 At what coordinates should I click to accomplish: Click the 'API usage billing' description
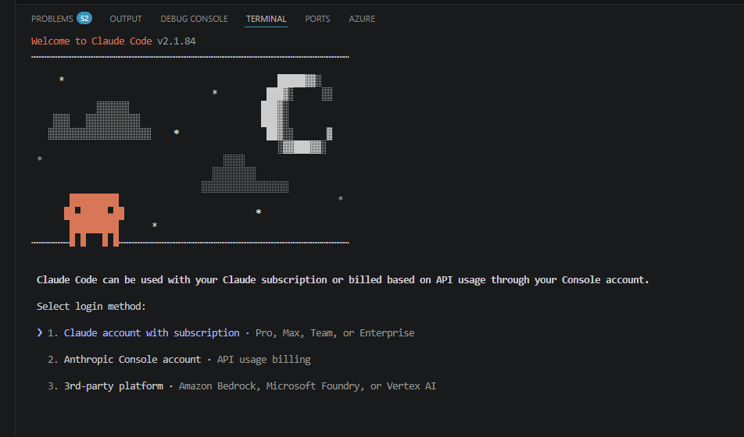[263, 359]
